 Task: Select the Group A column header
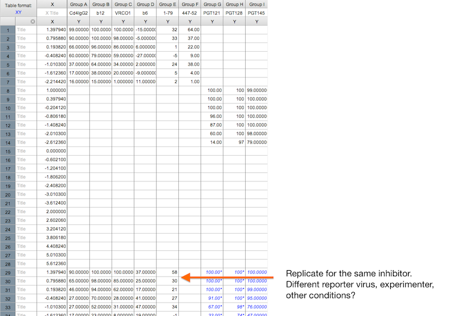(79, 4)
